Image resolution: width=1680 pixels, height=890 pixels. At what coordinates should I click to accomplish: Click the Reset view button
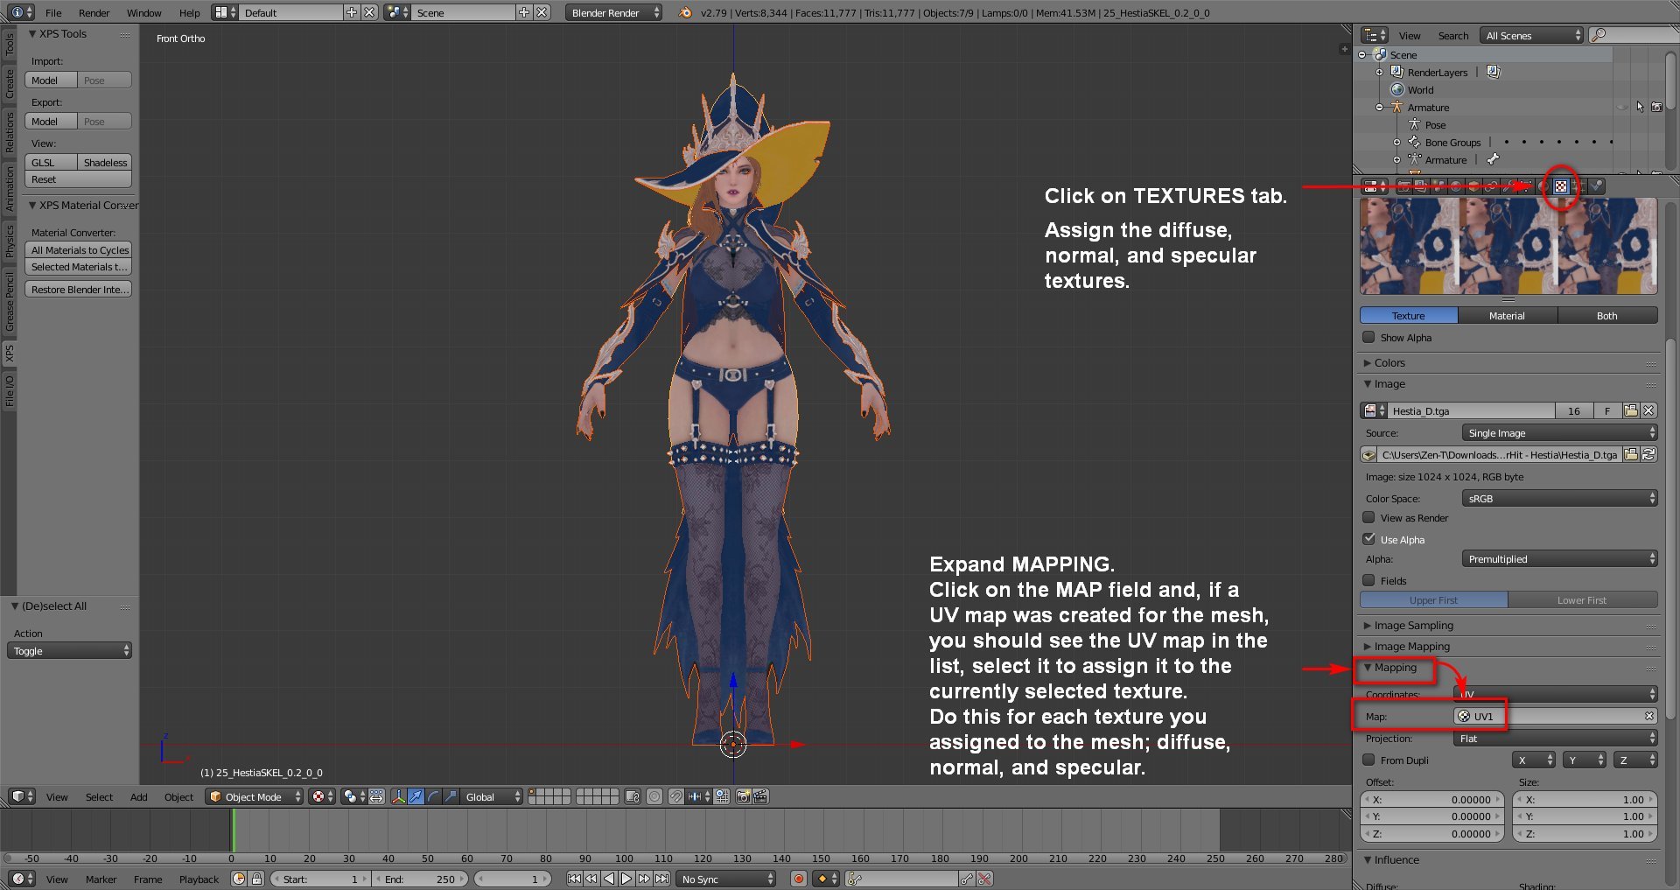coord(78,179)
